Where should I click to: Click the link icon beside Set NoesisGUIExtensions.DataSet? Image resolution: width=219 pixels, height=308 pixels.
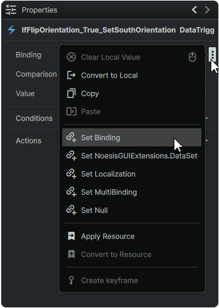(x=71, y=156)
